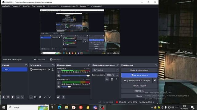Open Рабочий стол channel options three dots

click(59, 83)
